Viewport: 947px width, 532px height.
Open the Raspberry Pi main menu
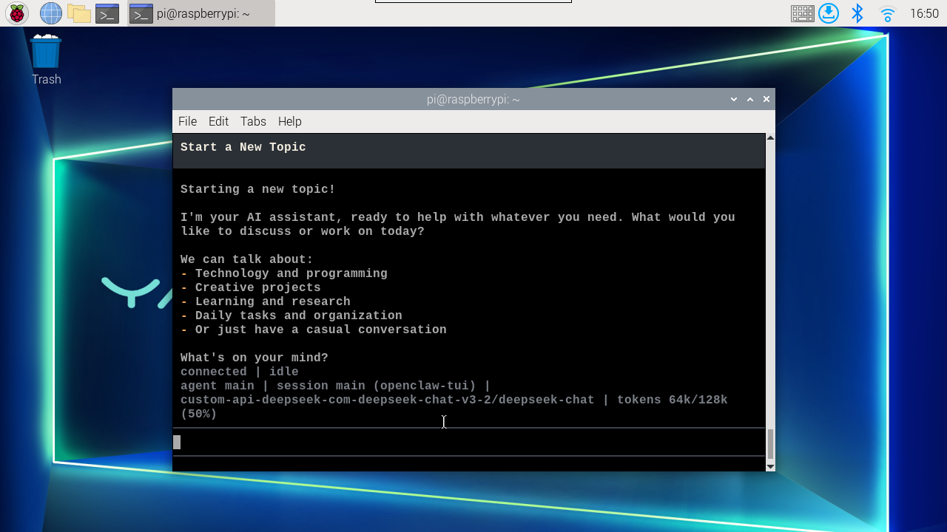[17, 13]
